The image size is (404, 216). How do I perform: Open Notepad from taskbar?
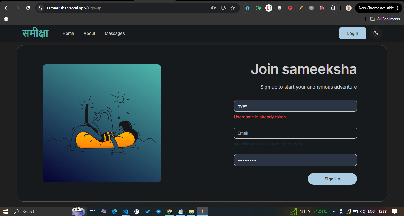pyautogui.click(x=180, y=212)
